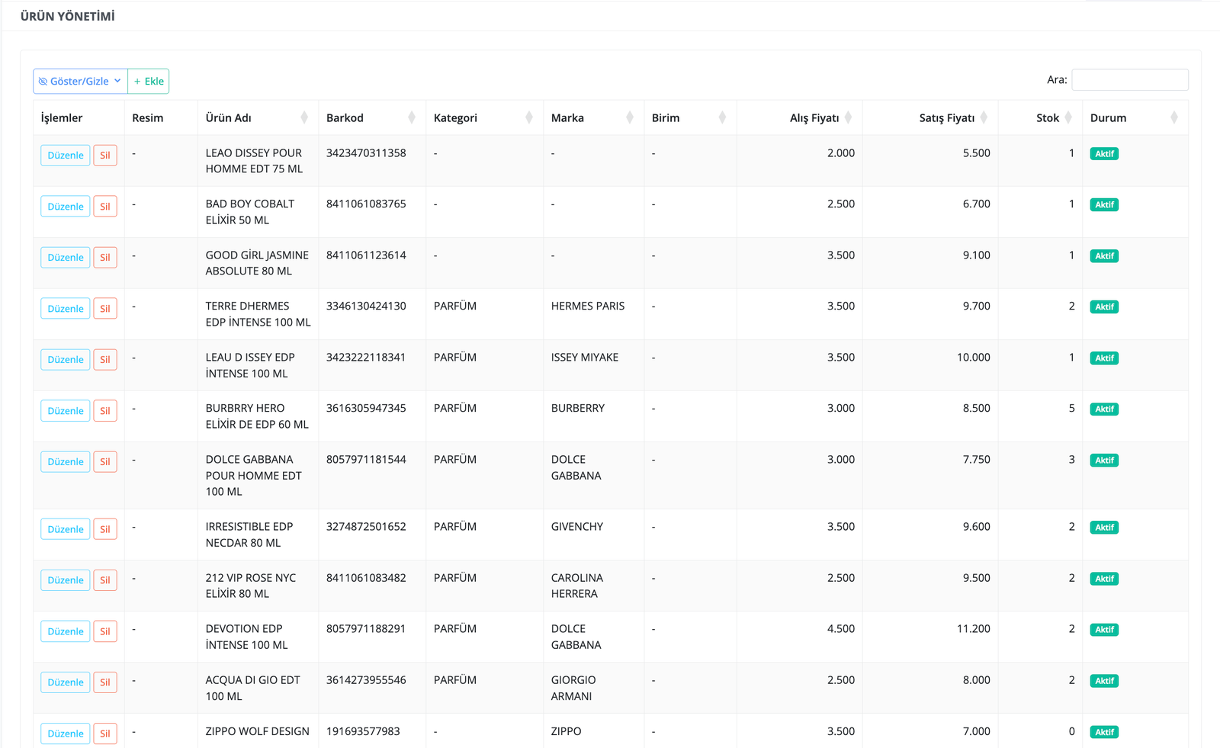Open the Göster/Gizle column visibility dropdown
Image resolution: width=1220 pixels, height=748 pixels.
coord(80,81)
